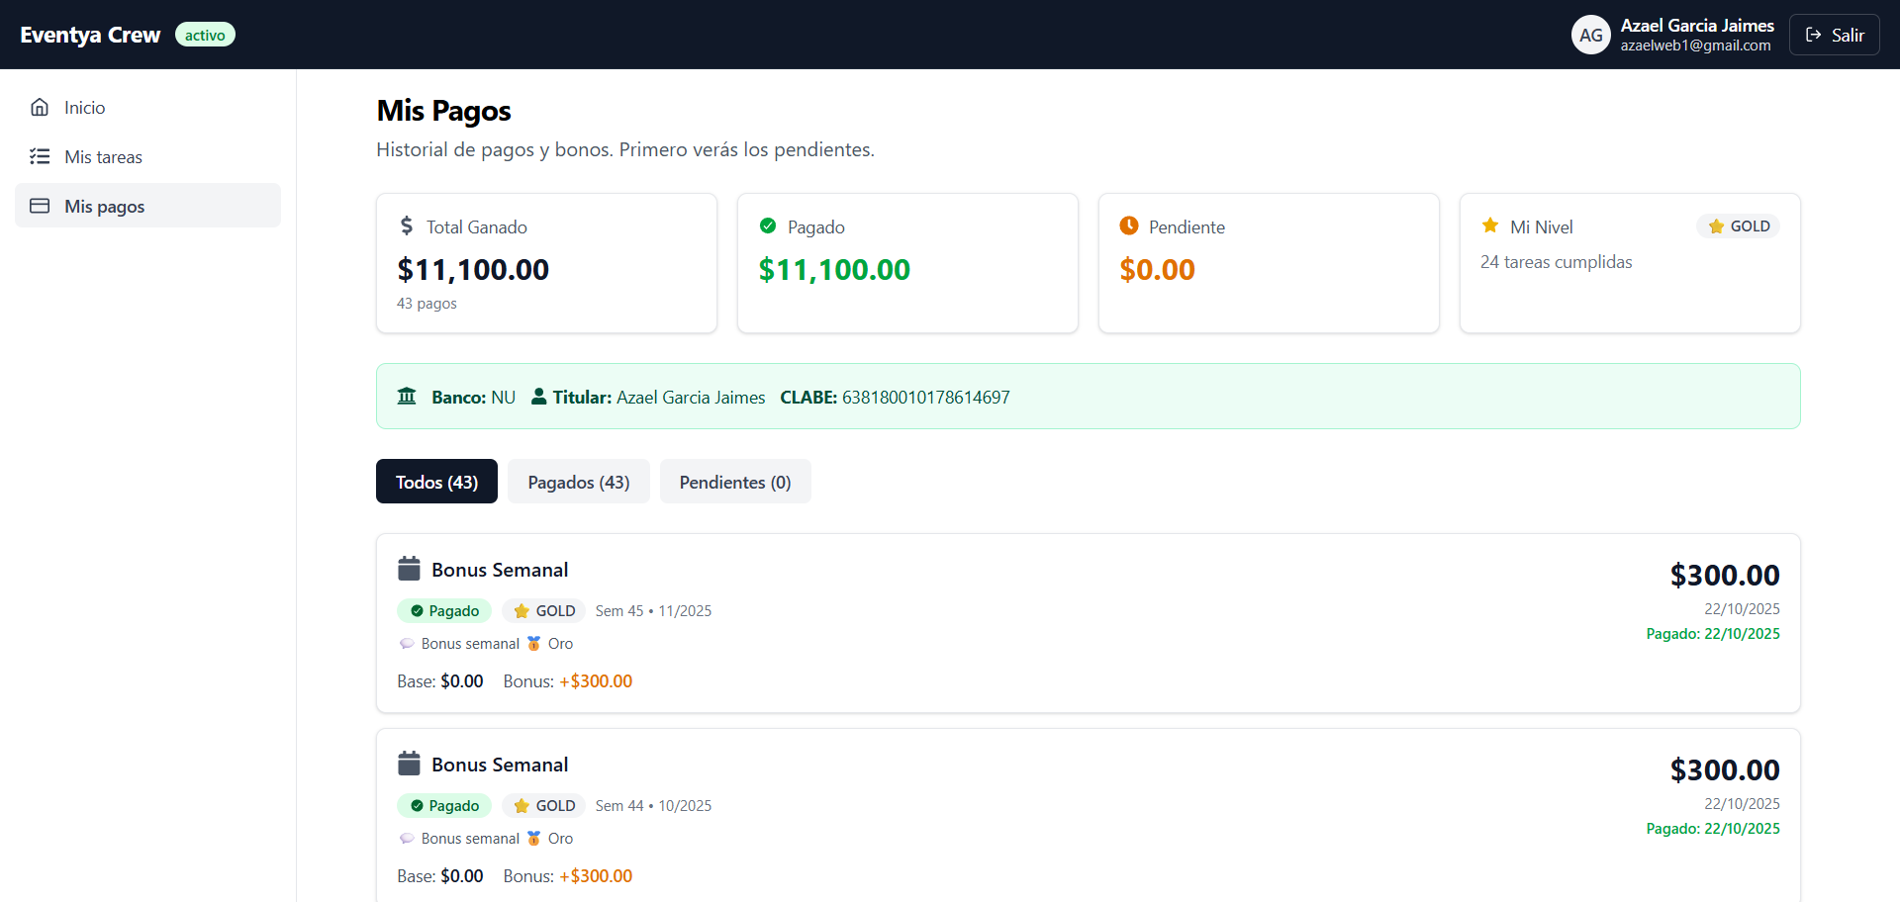Click the AG user avatar circle
1900x902 pixels.
click(1590, 36)
